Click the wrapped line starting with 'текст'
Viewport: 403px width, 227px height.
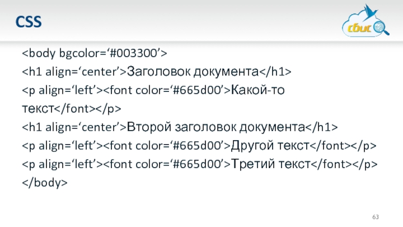71,108
